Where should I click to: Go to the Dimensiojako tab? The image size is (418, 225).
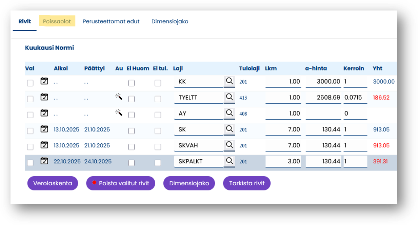pyautogui.click(x=170, y=21)
